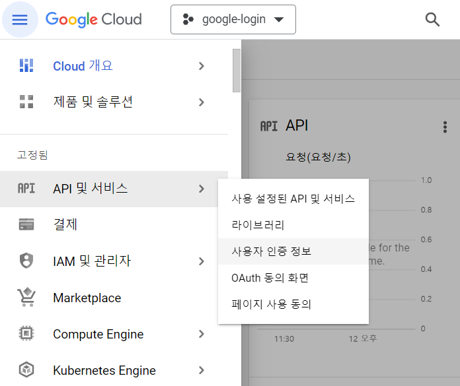The height and width of the screenshot is (386, 460).
Task: Expand the Cloud 개요 submenu arrow
Action: (202, 65)
